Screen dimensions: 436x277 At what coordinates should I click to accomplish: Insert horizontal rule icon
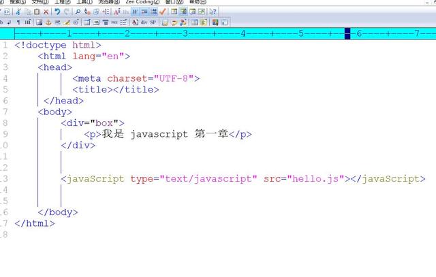pyautogui.click(x=57, y=22)
